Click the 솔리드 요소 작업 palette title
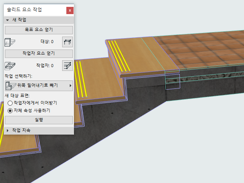The height and width of the screenshot is (183, 244). coord(24,10)
